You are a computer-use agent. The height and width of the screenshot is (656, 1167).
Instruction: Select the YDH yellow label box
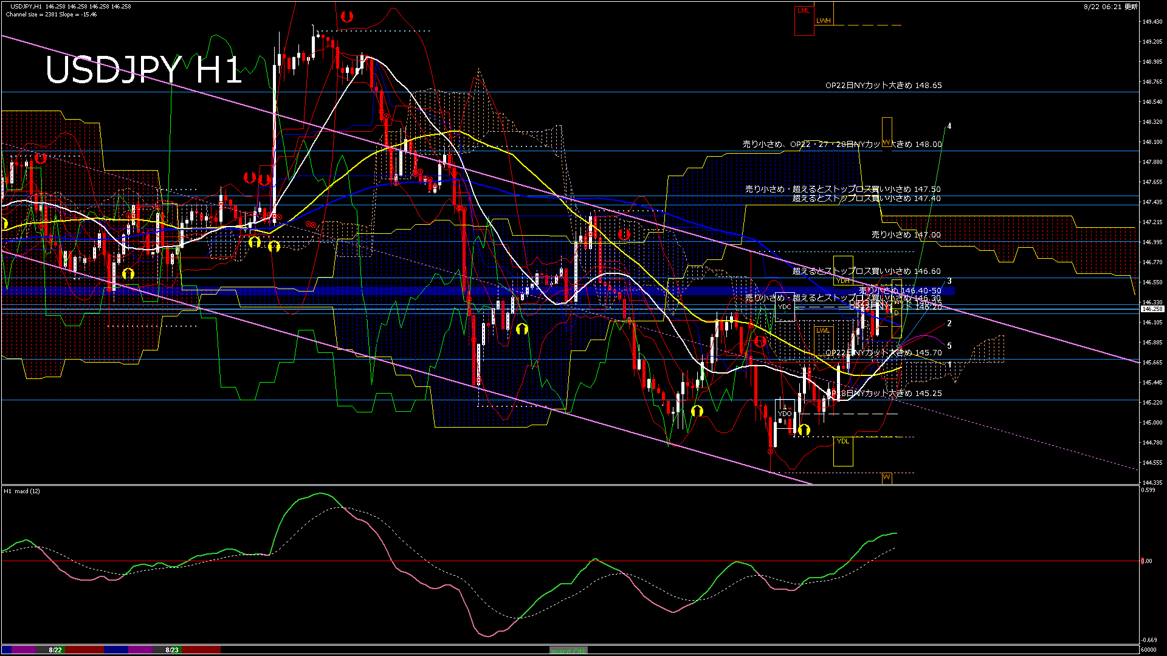click(x=843, y=281)
